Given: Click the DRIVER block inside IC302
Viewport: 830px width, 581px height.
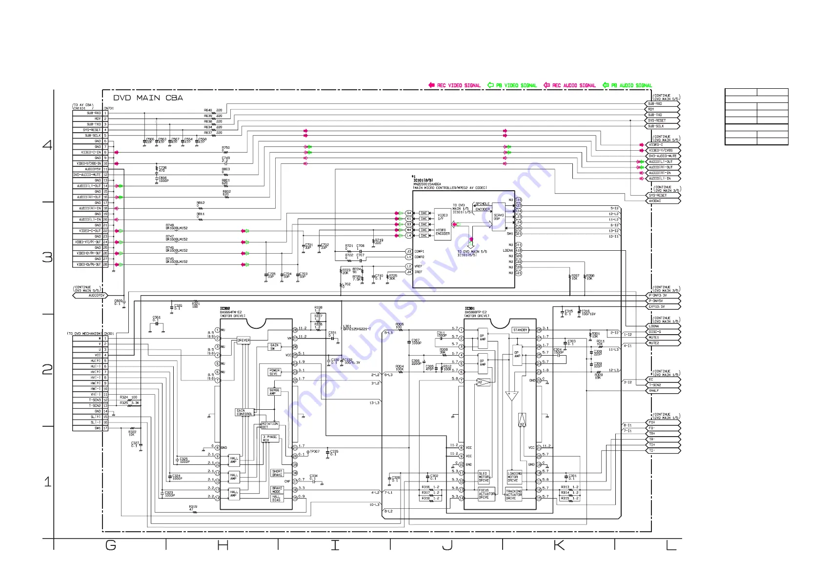Looking at the screenshot, I should [x=243, y=340].
